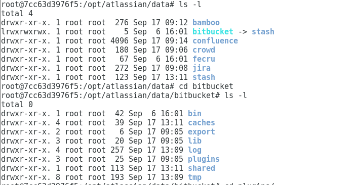
Task: Click the 'total 4' output line
Action: (17, 14)
